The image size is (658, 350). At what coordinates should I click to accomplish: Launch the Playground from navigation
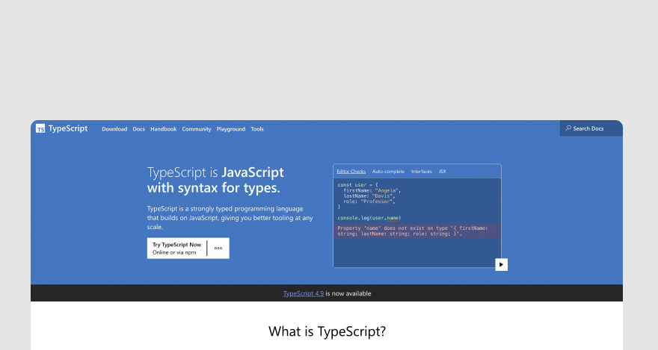[231, 129]
